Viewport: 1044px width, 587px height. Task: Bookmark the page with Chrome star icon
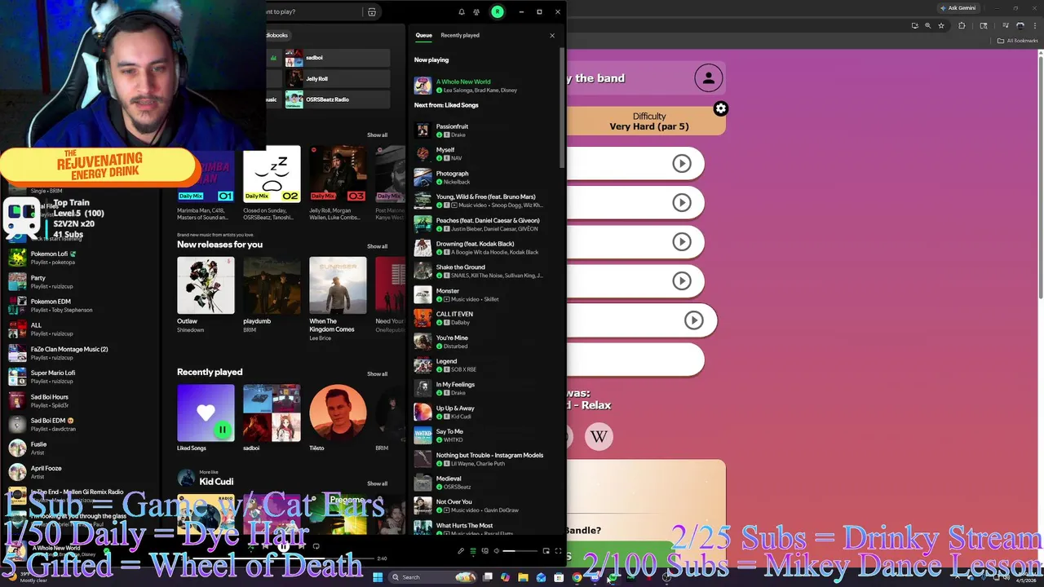(x=941, y=25)
